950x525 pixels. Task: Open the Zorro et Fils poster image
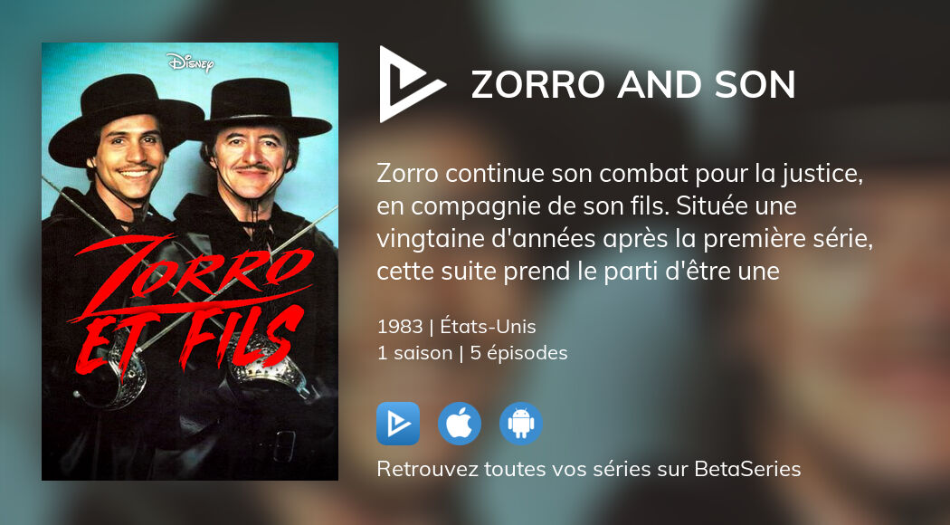click(x=190, y=262)
